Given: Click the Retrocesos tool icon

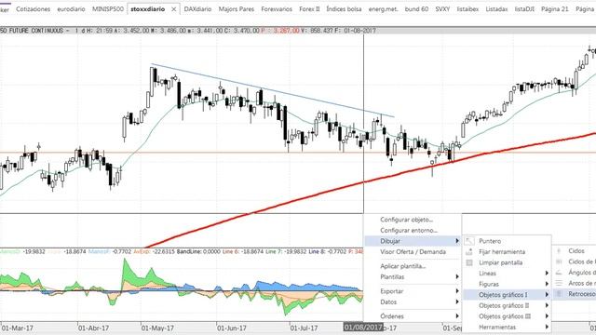Looking at the screenshot, I should pos(559,294).
